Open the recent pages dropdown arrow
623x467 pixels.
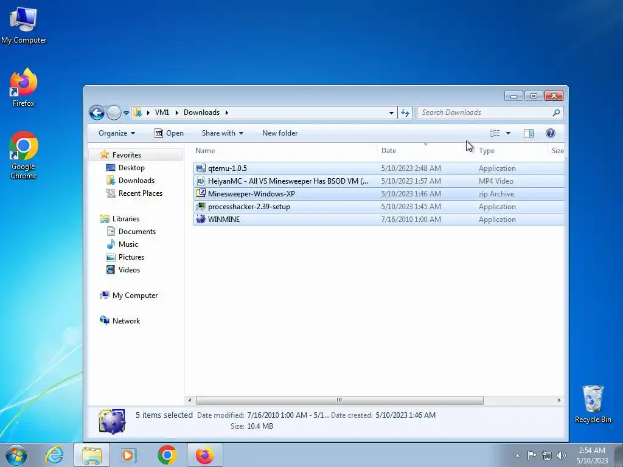[x=126, y=113]
